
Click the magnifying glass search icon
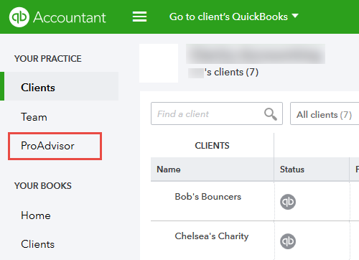coord(271,114)
